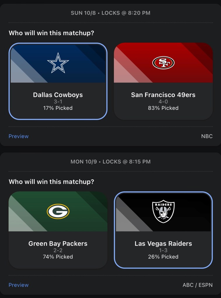221x298 pixels.
Task: Click the MON 10/9 lock time header
Action: (110, 161)
